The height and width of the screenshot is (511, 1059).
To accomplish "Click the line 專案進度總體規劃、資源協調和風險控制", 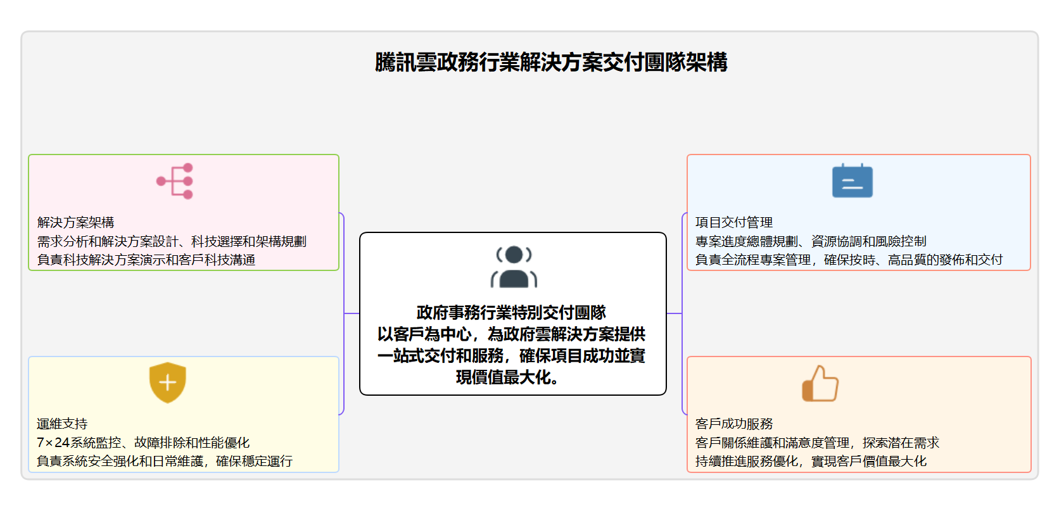I will click(x=811, y=241).
